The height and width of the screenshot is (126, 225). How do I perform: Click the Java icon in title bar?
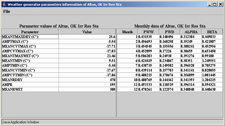click(x=5, y=4)
